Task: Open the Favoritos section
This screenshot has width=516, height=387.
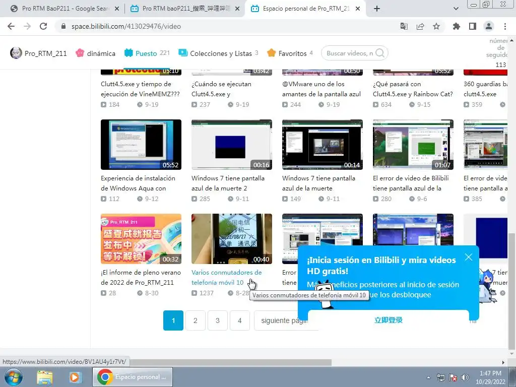Action: click(290, 53)
